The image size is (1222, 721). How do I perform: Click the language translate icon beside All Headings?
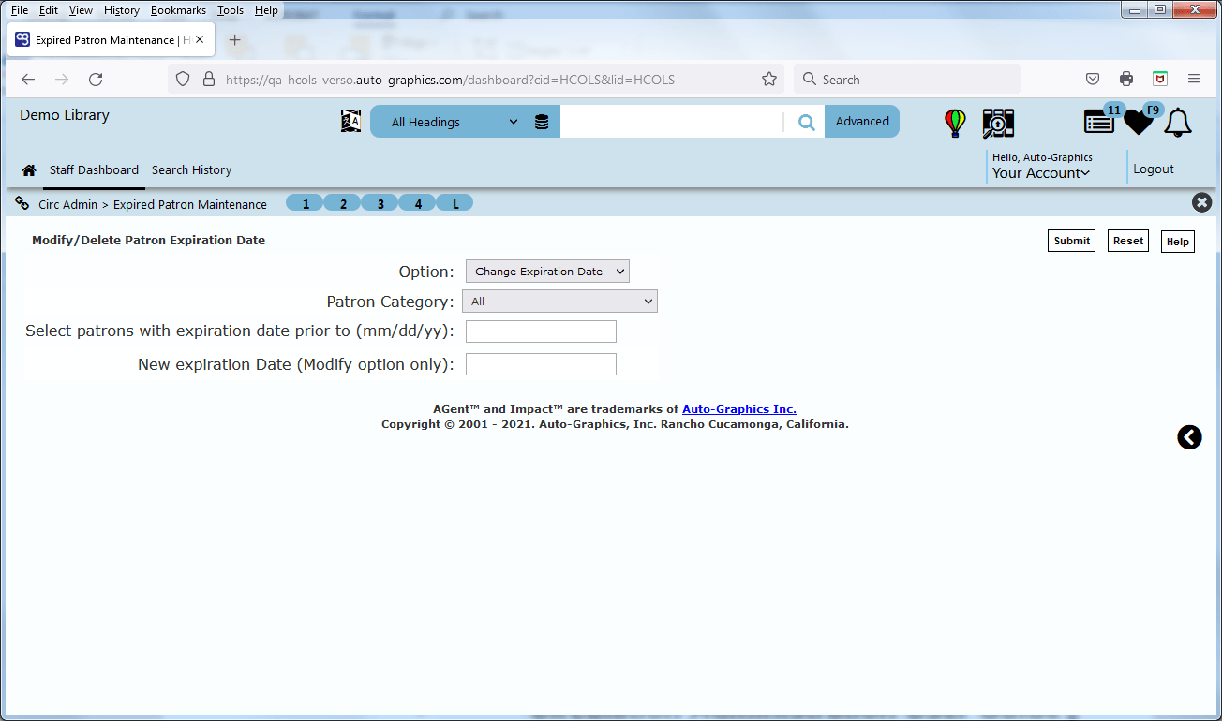coord(350,121)
